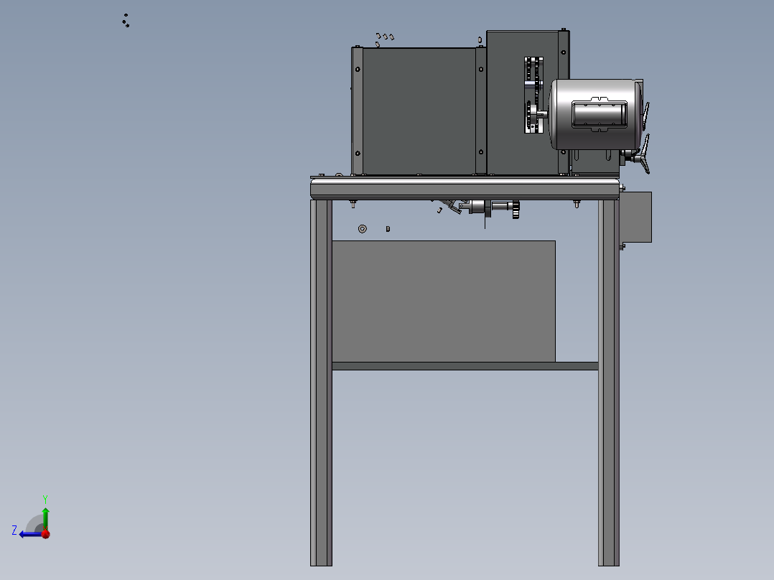Click the Y label of the triad
The width and height of the screenshot is (774, 580).
pyautogui.click(x=45, y=499)
